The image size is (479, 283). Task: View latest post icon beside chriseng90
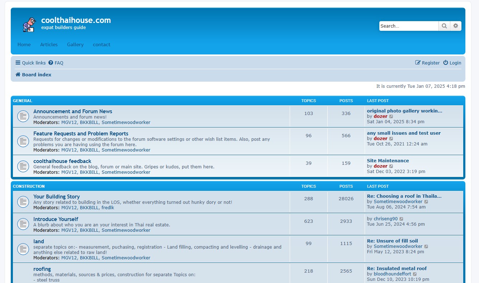[x=401, y=219]
